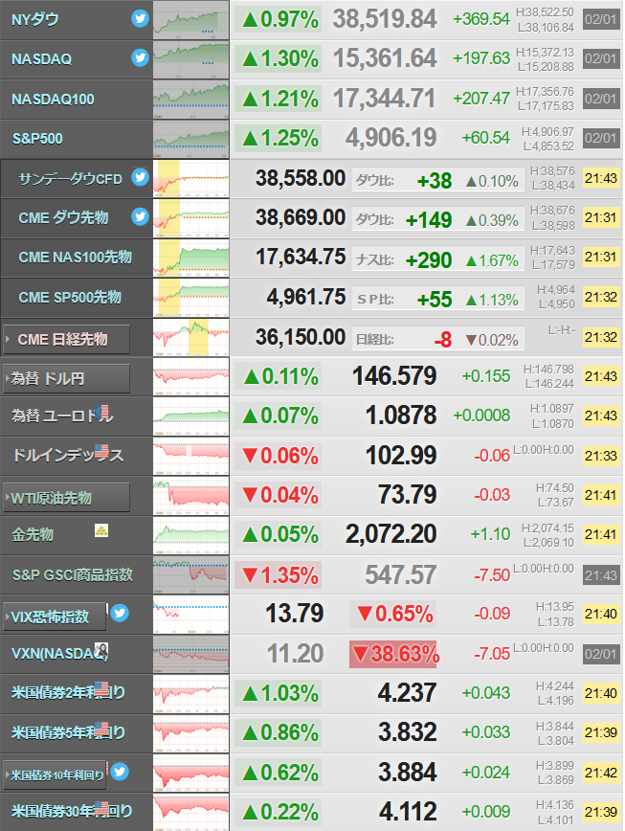Click the ▲1.21% change on NASDAQ100

pyautogui.click(x=279, y=100)
